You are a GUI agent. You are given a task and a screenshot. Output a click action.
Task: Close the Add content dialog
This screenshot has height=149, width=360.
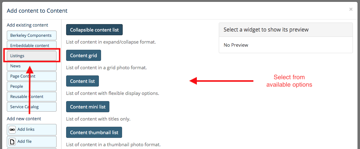[x=351, y=9]
